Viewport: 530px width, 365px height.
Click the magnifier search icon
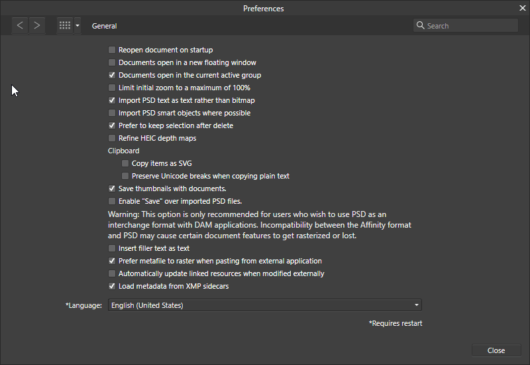[420, 25]
